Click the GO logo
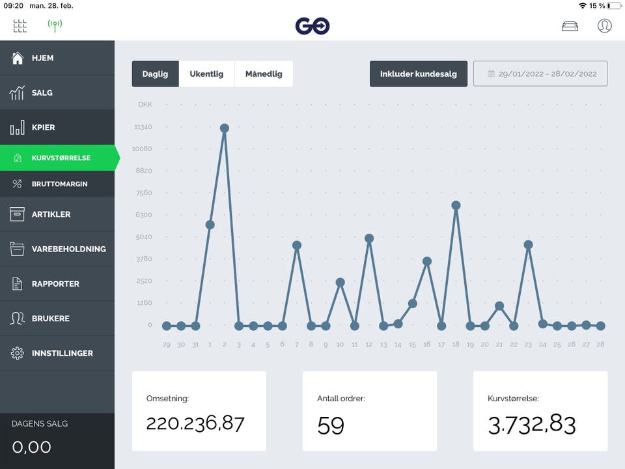This screenshot has width=625, height=469. 312,26
